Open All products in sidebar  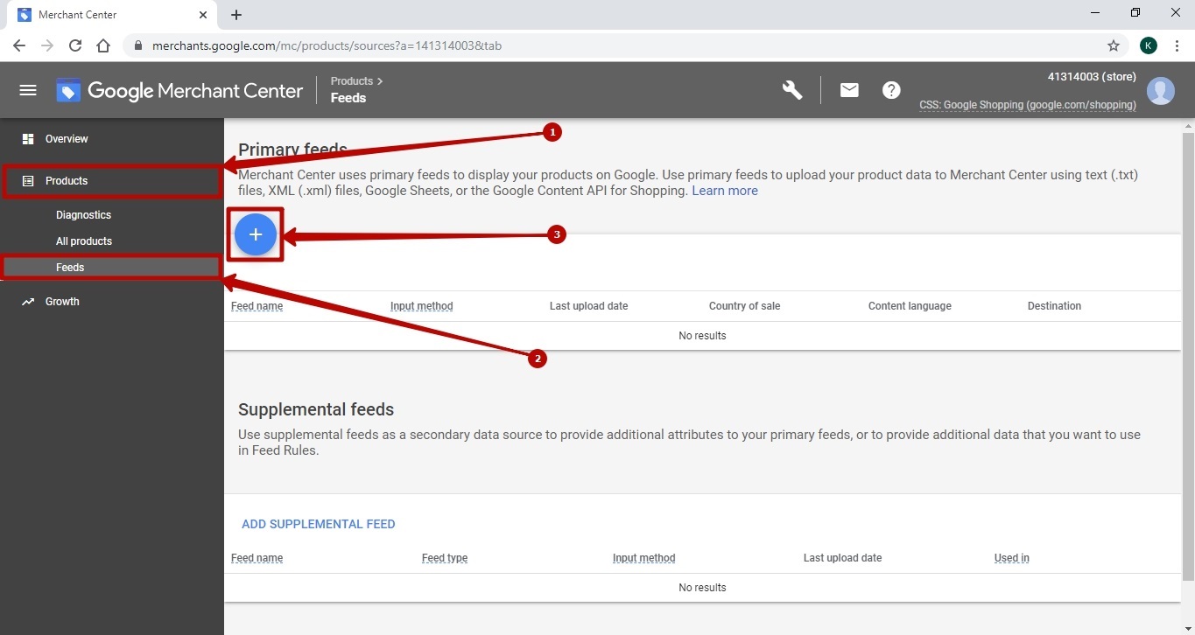(84, 241)
